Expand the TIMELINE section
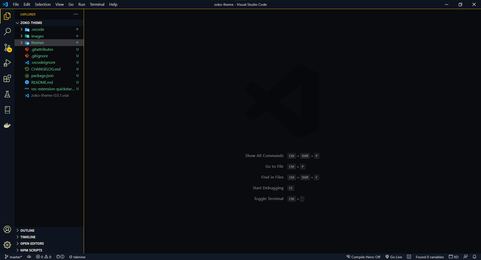Viewport: 481px width, 260px height. [49, 237]
